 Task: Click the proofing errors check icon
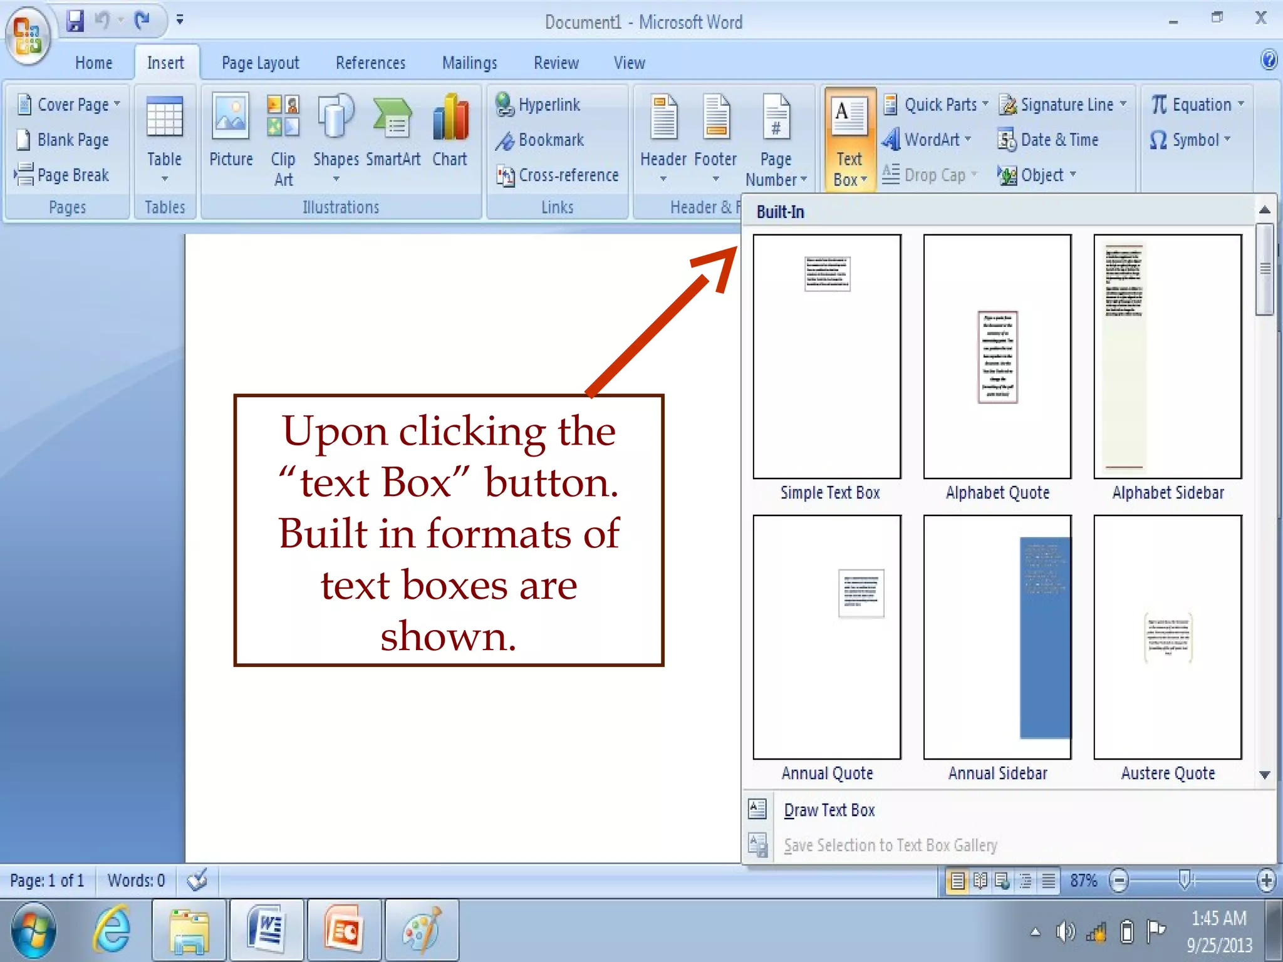click(197, 881)
